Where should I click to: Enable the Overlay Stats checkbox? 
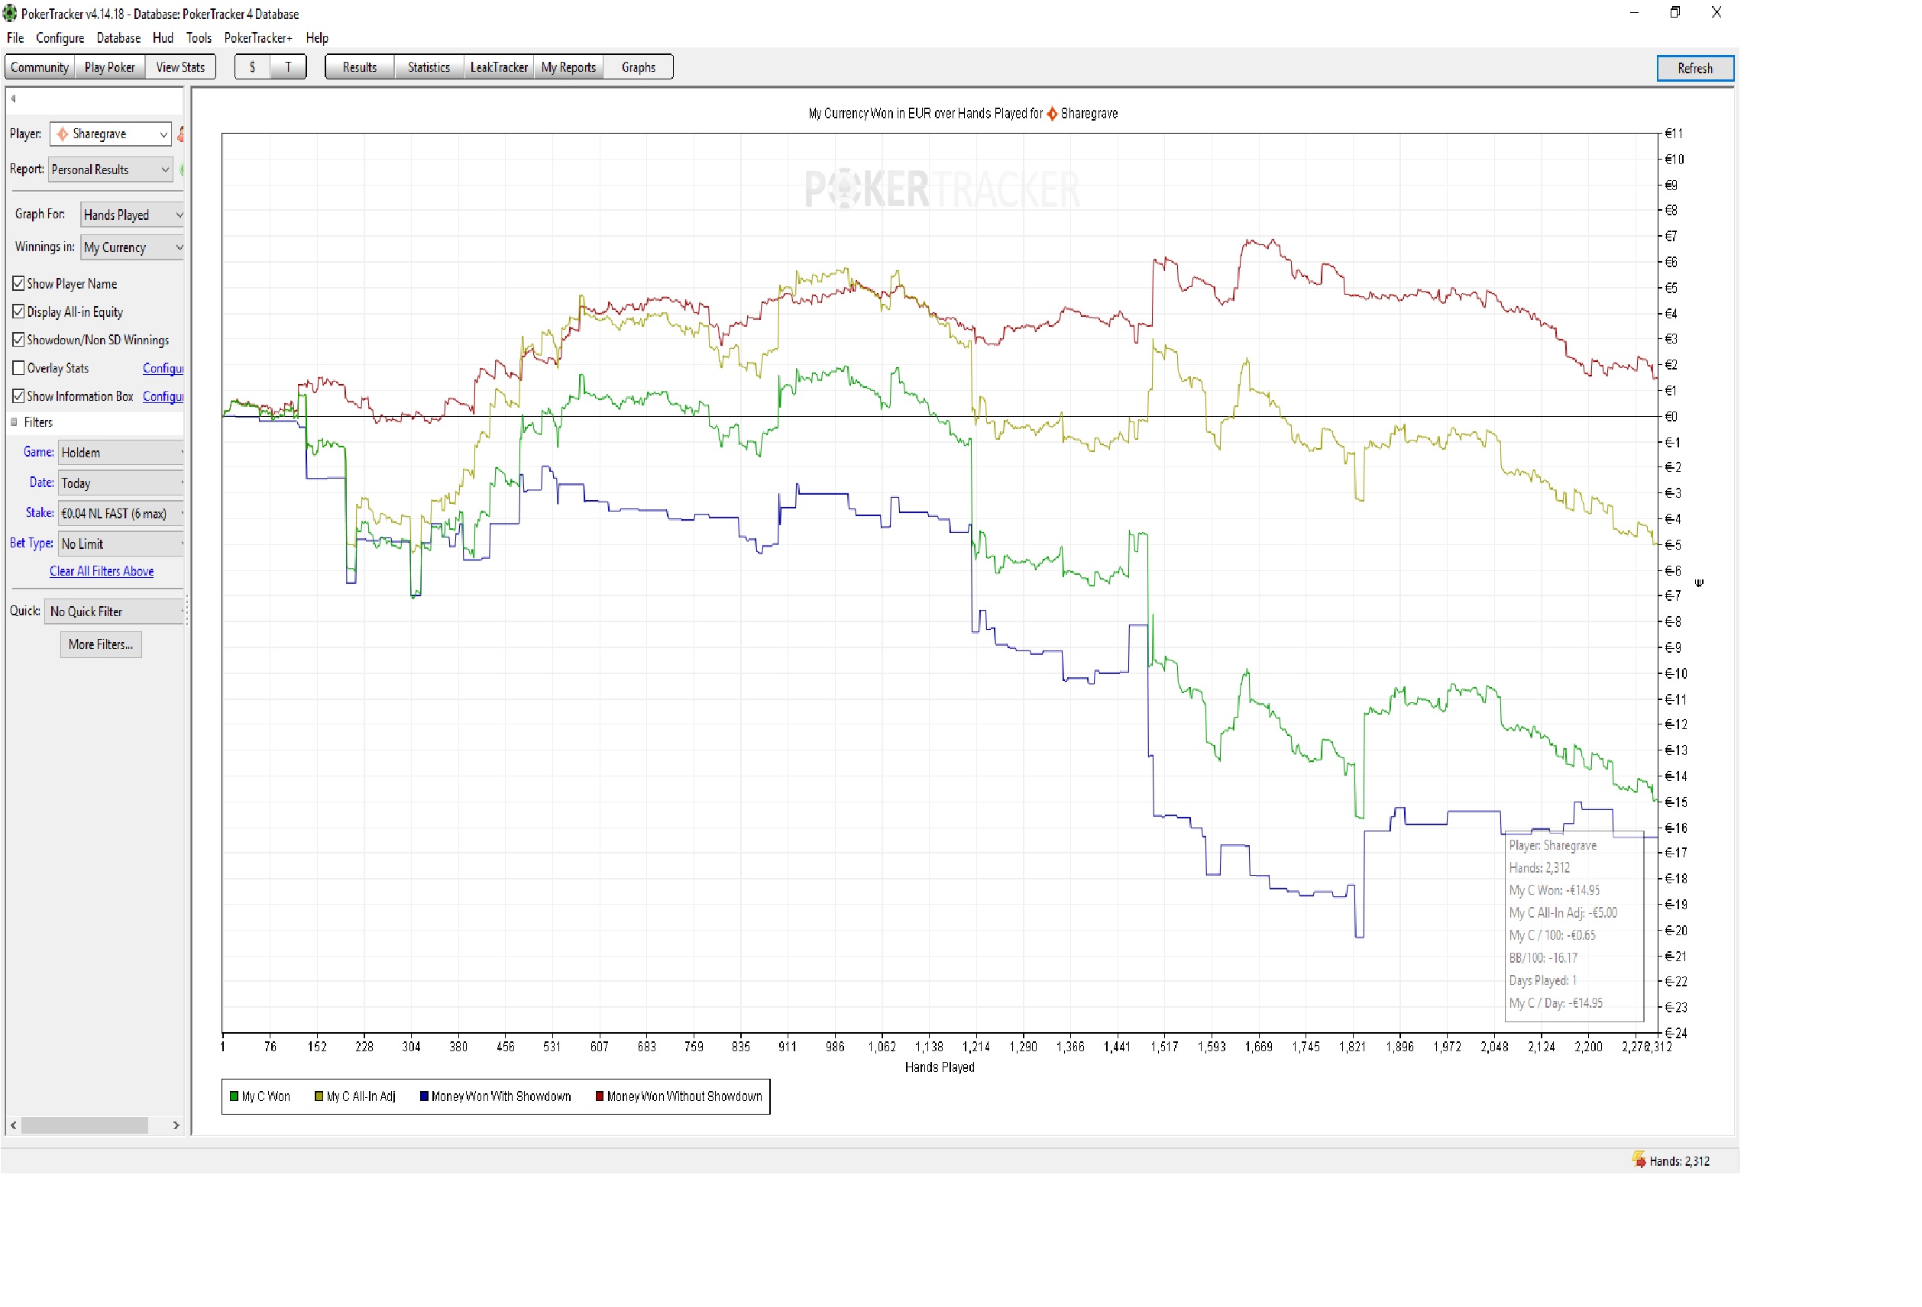tap(18, 368)
